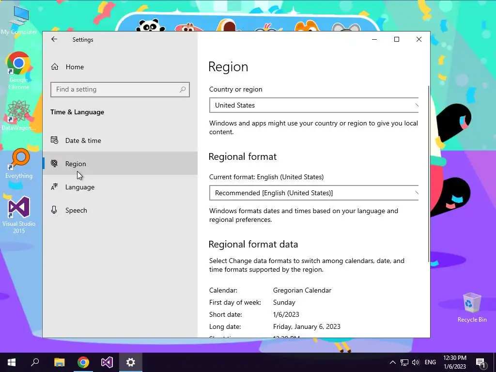Image resolution: width=496 pixels, height=372 pixels.
Task: Select the DataWagon desktop shortcut
Action: coord(19,115)
